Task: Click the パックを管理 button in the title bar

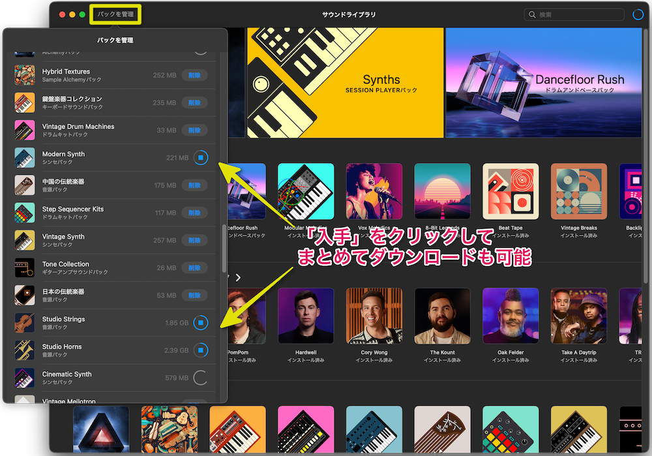Action: (x=115, y=13)
